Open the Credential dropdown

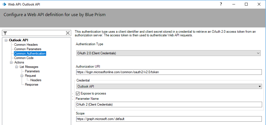pos(169,86)
